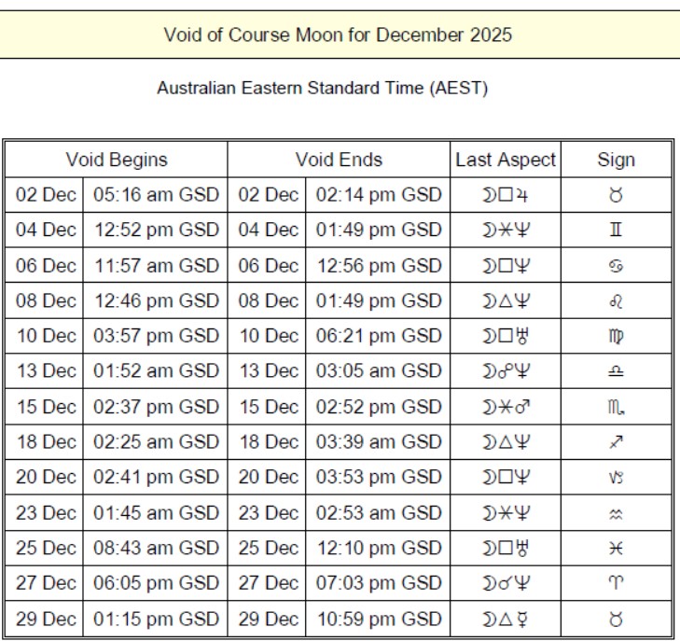Click the Sagittarius sign glyph
Screen dimensions: 680x641
click(616, 442)
